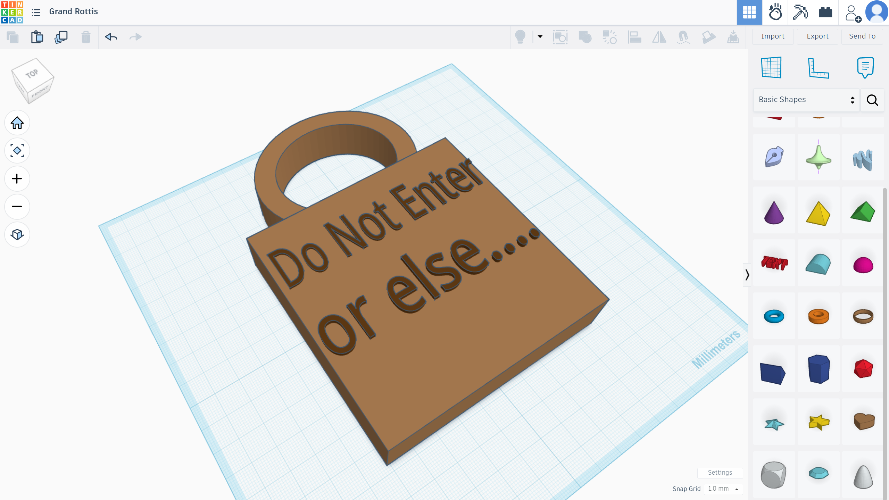Image resolution: width=889 pixels, height=500 pixels.
Task: Click the Align tool icon
Action: point(634,37)
